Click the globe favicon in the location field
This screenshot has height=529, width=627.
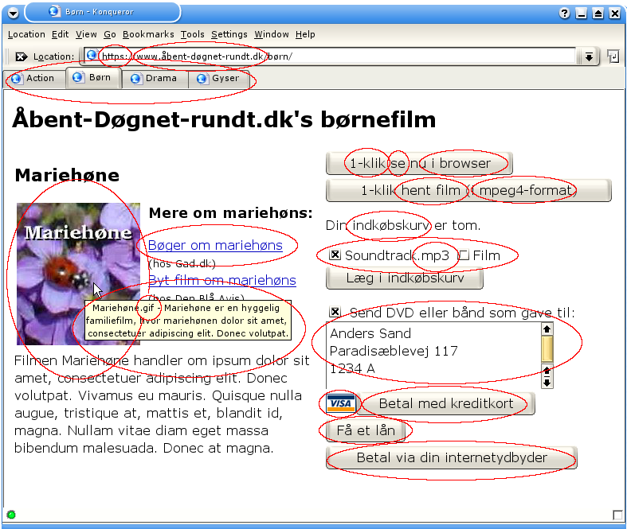pyautogui.click(x=92, y=55)
